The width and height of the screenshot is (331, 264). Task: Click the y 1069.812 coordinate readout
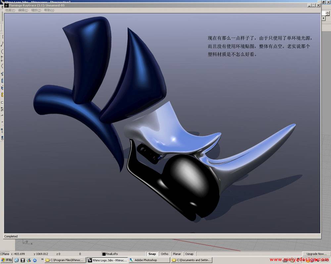(x=41, y=254)
